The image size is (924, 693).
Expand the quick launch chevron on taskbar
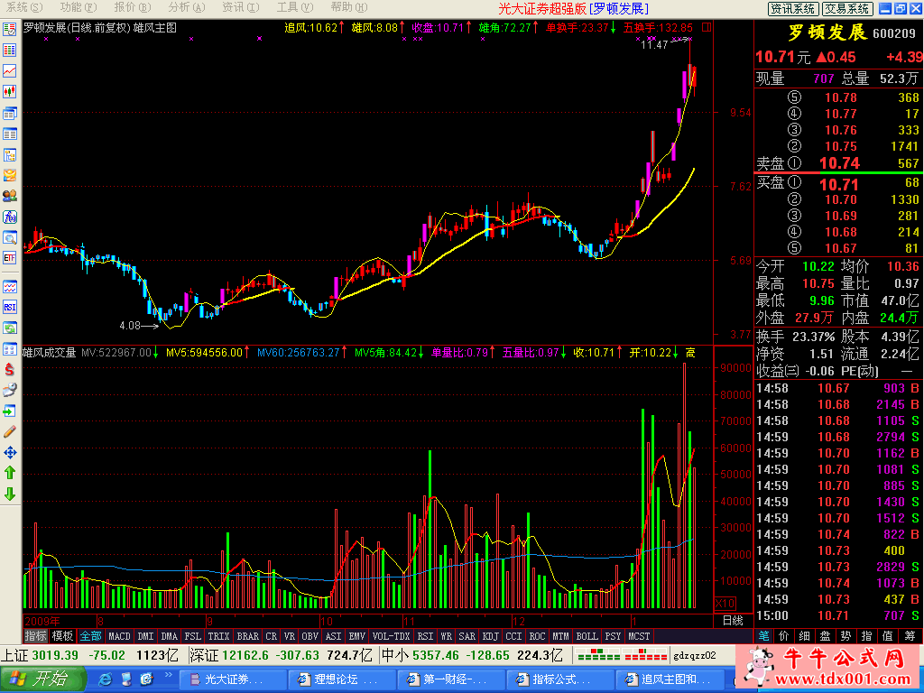point(169,675)
